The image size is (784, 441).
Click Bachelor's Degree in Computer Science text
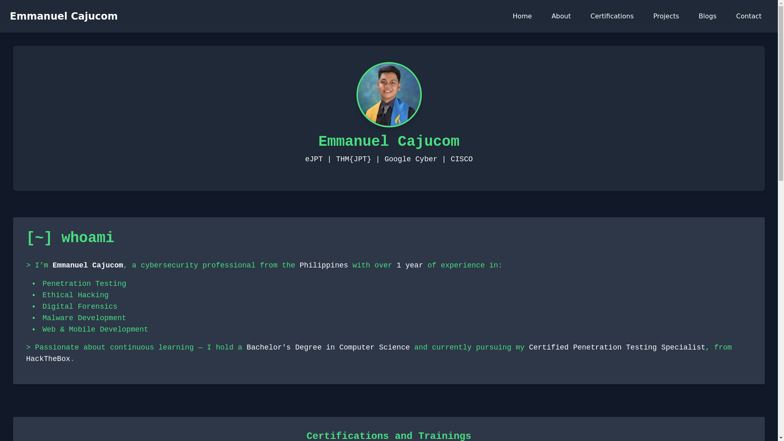[328, 347]
